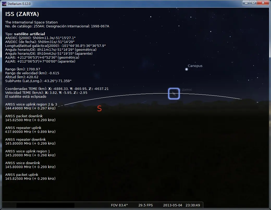The width and height of the screenshot is (271, 210).
Task: Click the Stellarium app icon in title bar
Action: coord(4,4)
